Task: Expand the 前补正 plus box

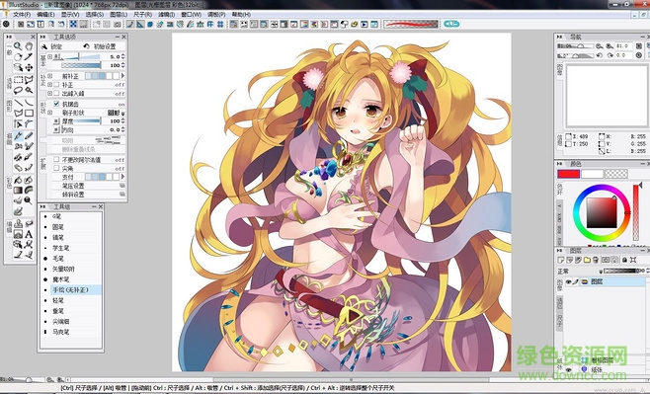Action: pos(49,76)
